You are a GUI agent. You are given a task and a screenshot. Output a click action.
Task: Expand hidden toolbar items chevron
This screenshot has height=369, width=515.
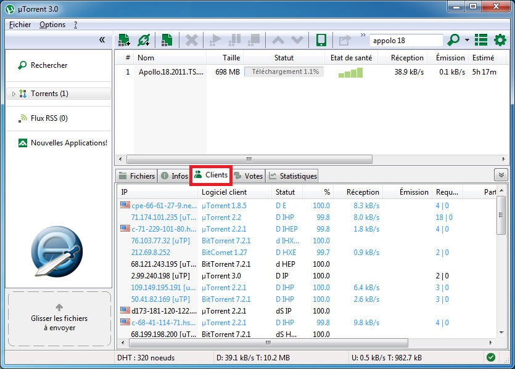(x=363, y=34)
